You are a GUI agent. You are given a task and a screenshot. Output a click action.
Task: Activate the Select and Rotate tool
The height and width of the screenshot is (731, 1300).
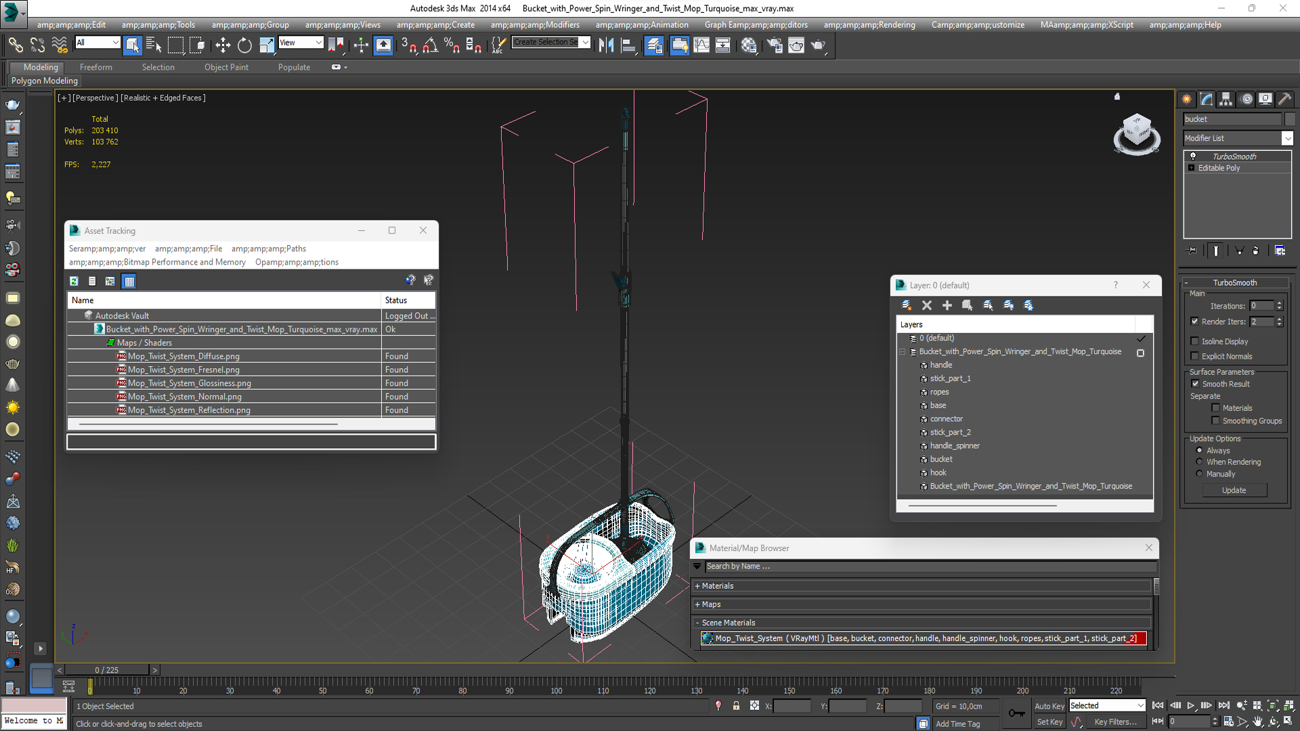[x=244, y=45]
